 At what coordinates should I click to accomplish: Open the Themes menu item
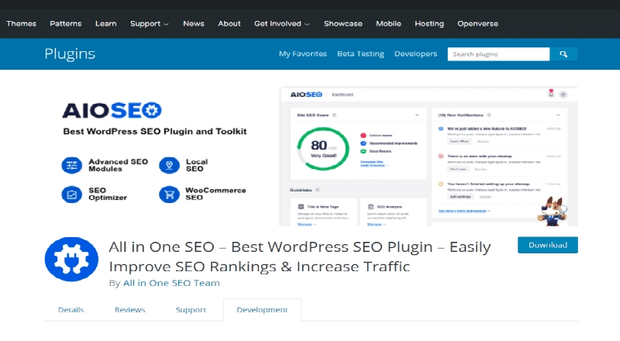(22, 24)
